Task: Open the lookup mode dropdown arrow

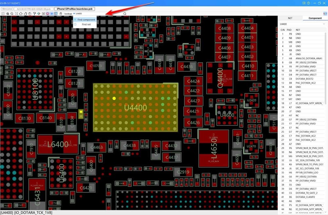Action: click(x=74, y=14)
